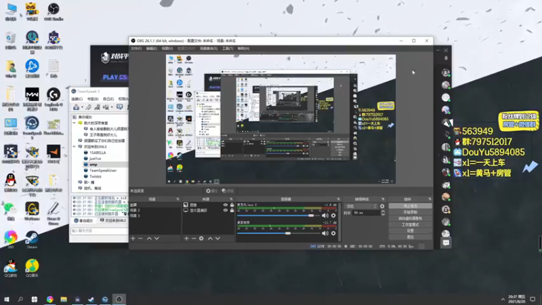Screen dimensions: 542x305
Task: Open OBS 帮助(H) menu
Action: [243, 48]
